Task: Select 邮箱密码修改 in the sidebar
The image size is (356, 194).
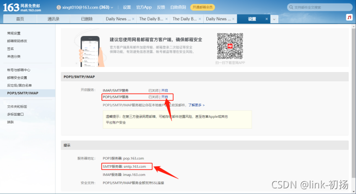Action: point(17,41)
